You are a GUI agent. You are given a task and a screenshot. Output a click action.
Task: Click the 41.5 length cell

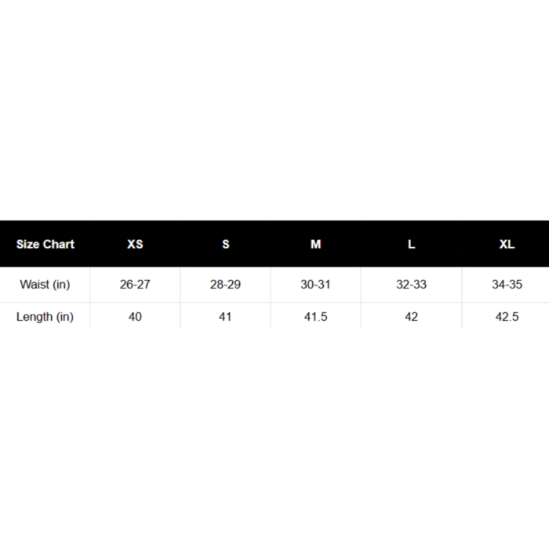pos(315,317)
